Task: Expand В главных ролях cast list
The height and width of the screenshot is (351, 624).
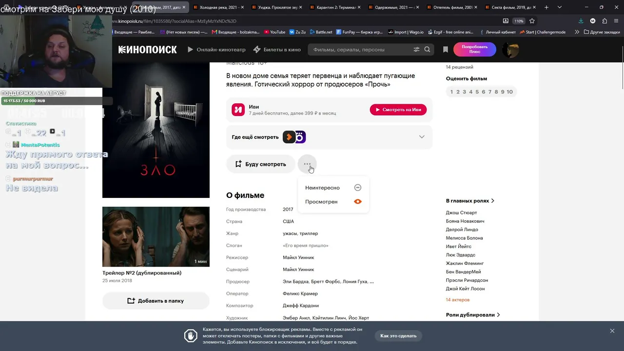Action: pos(470,201)
